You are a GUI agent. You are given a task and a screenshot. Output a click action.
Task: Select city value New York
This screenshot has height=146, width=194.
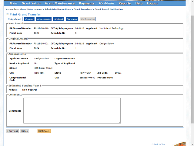click(39, 73)
